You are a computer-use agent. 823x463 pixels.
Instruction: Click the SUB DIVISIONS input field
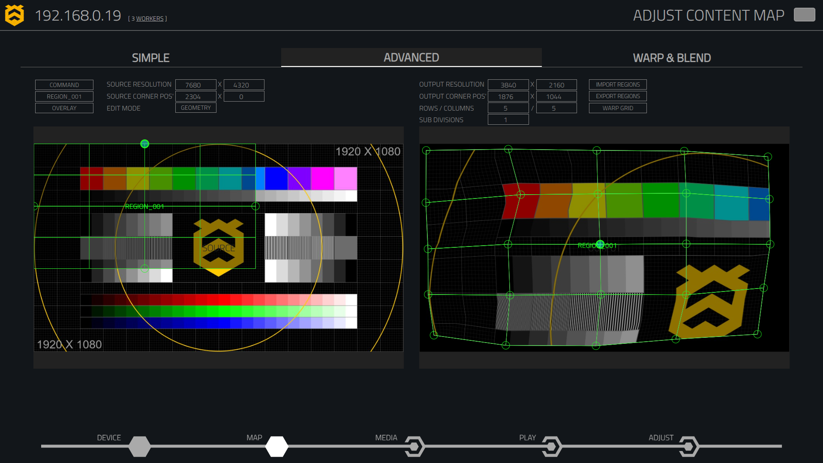point(506,119)
